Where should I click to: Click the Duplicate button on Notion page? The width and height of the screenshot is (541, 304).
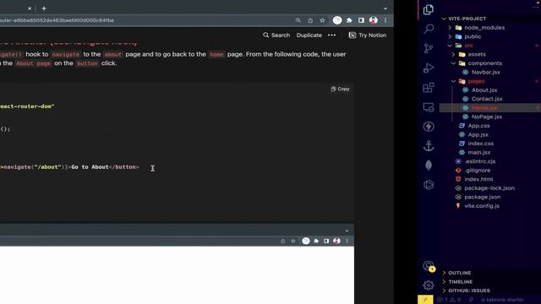tap(309, 35)
